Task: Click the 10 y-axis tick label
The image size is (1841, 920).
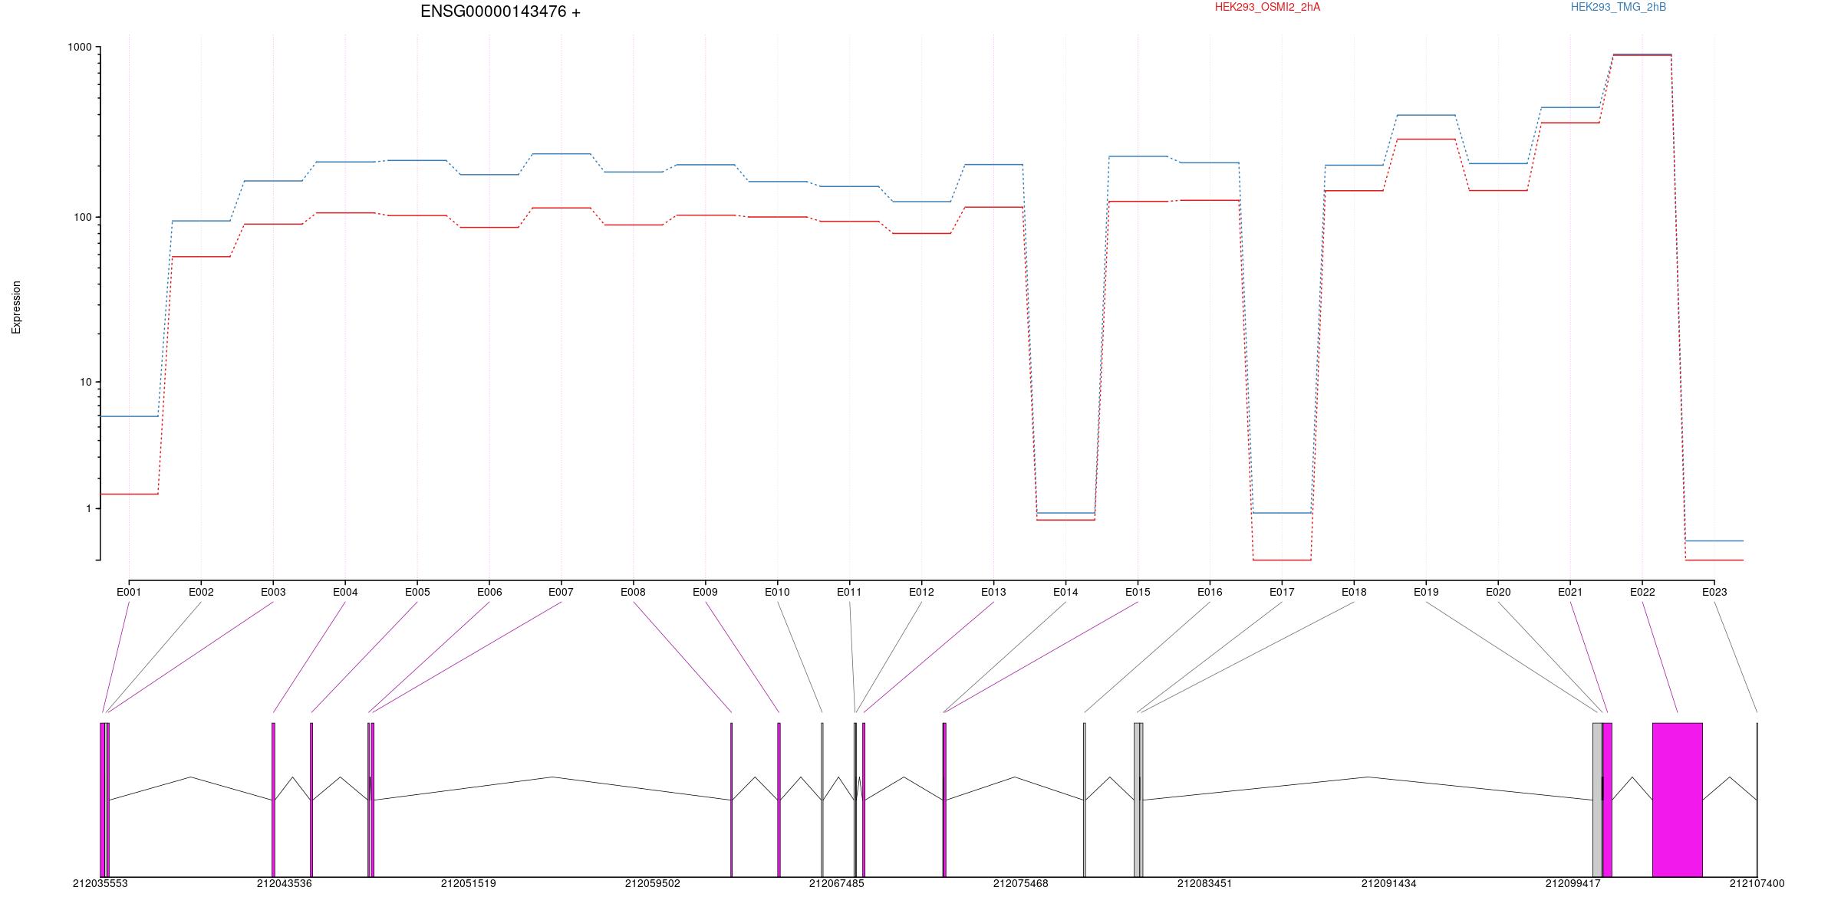Action: tap(85, 382)
